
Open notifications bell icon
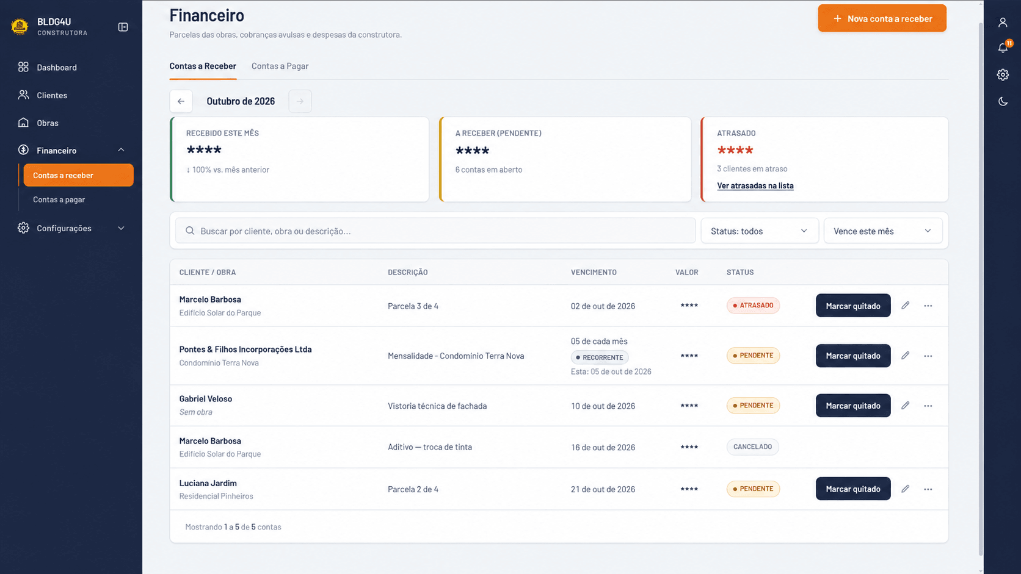[1003, 48]
